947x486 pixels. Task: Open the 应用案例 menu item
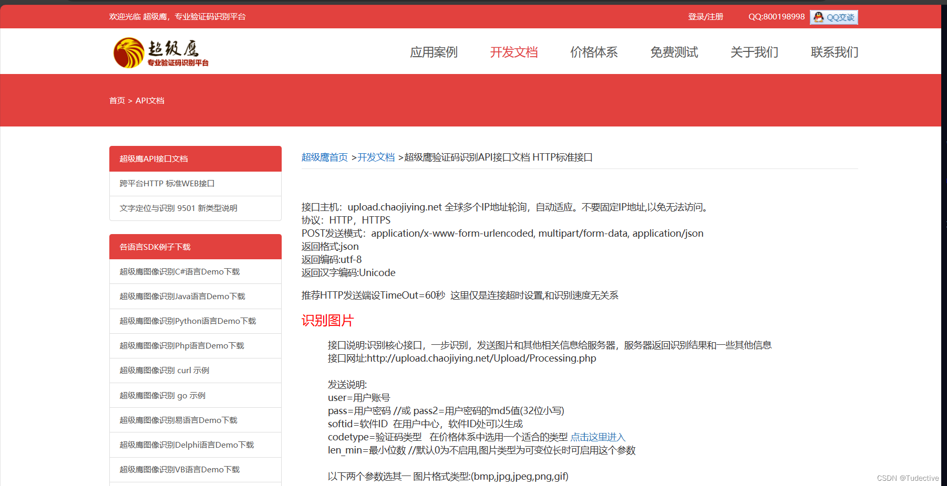coord(434,52)
